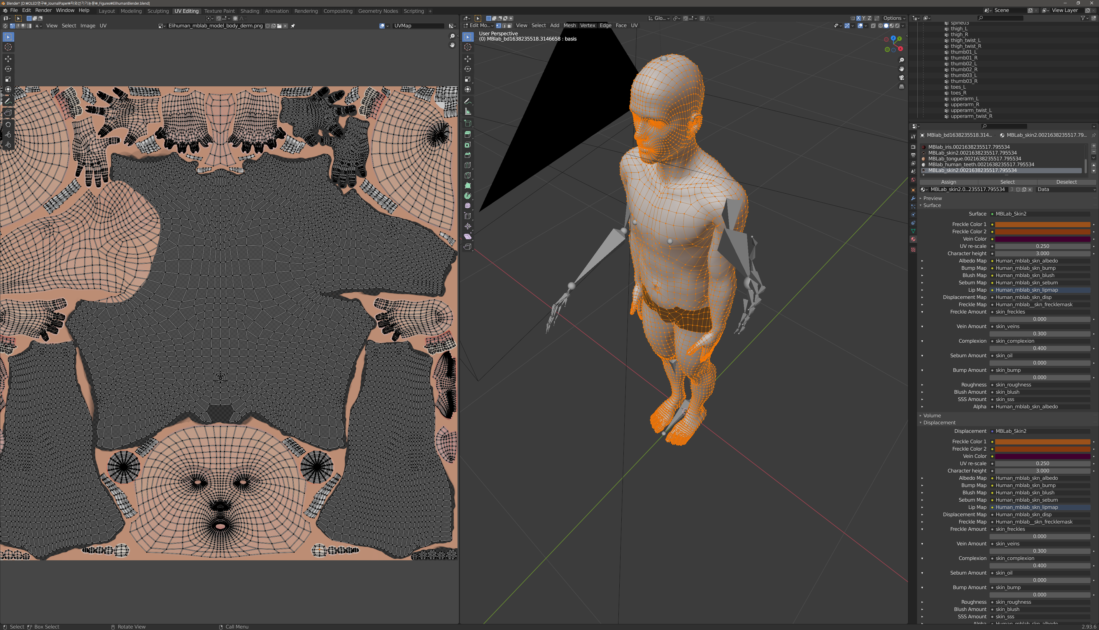Switch to face select mode
The height and width of the screenshot is (630, 1099).
tap(509, 26)
